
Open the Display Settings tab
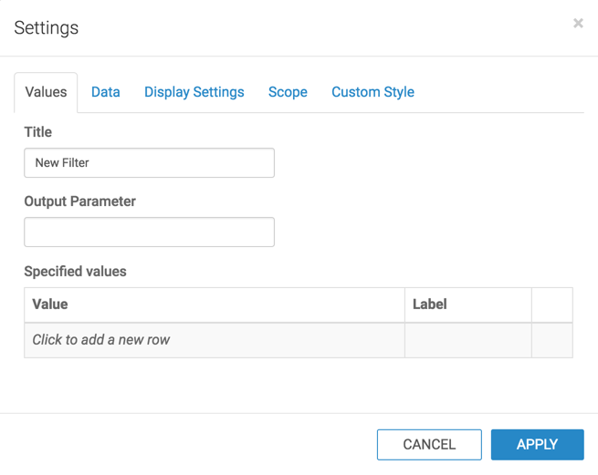coord(194,92)
